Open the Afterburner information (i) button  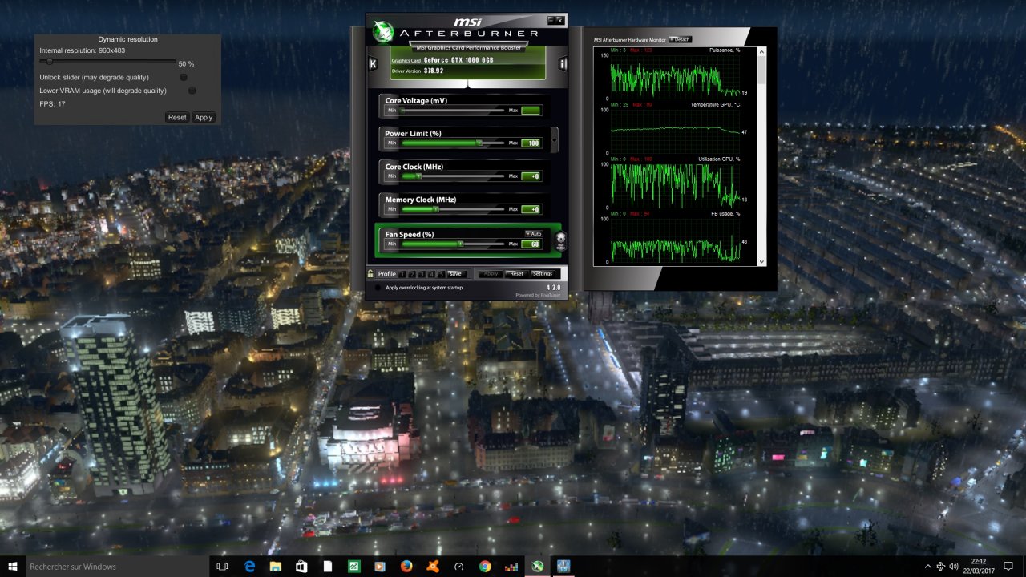(x=563, y=63)
